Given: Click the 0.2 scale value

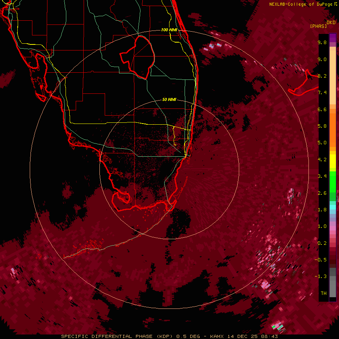Looking at the screenshot, I should pos(322,243).
